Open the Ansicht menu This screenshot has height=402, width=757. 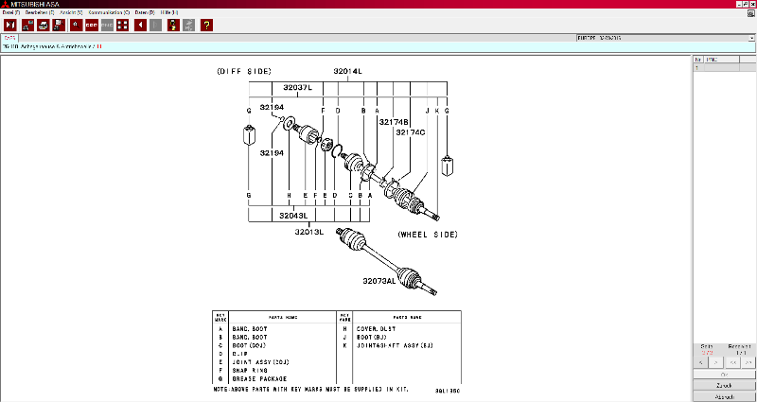pyautogui.click(x=71, y=12)
